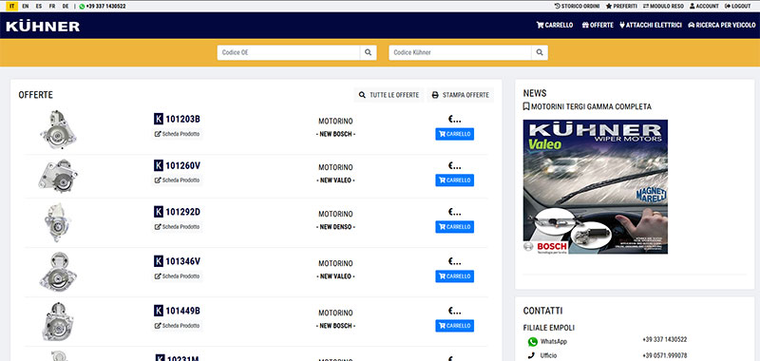Click NEW DENSO label for 101292D
The image size is (760, 361).
click(x=335, y=227)
